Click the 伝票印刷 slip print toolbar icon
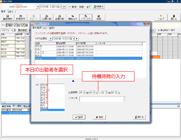 pyautogui.click(x=46, y=17)
